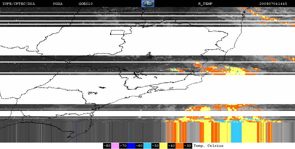Viewport: 295px width, 149px height.
Task: Click the R_TEMP product label
Action: 205,4
